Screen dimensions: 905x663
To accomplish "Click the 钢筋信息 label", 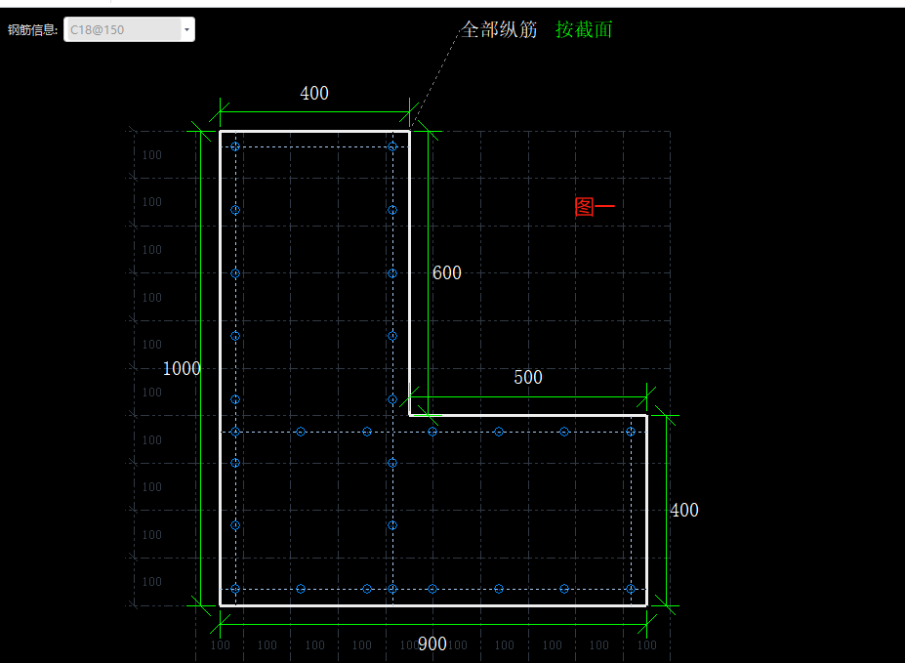I will tap(32, 29).
